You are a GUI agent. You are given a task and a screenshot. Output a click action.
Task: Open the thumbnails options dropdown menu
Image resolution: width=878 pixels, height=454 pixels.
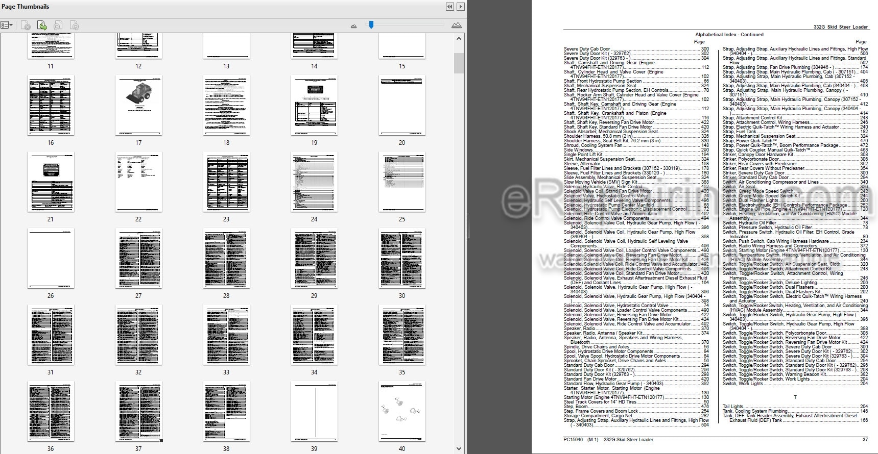[7, 26]
